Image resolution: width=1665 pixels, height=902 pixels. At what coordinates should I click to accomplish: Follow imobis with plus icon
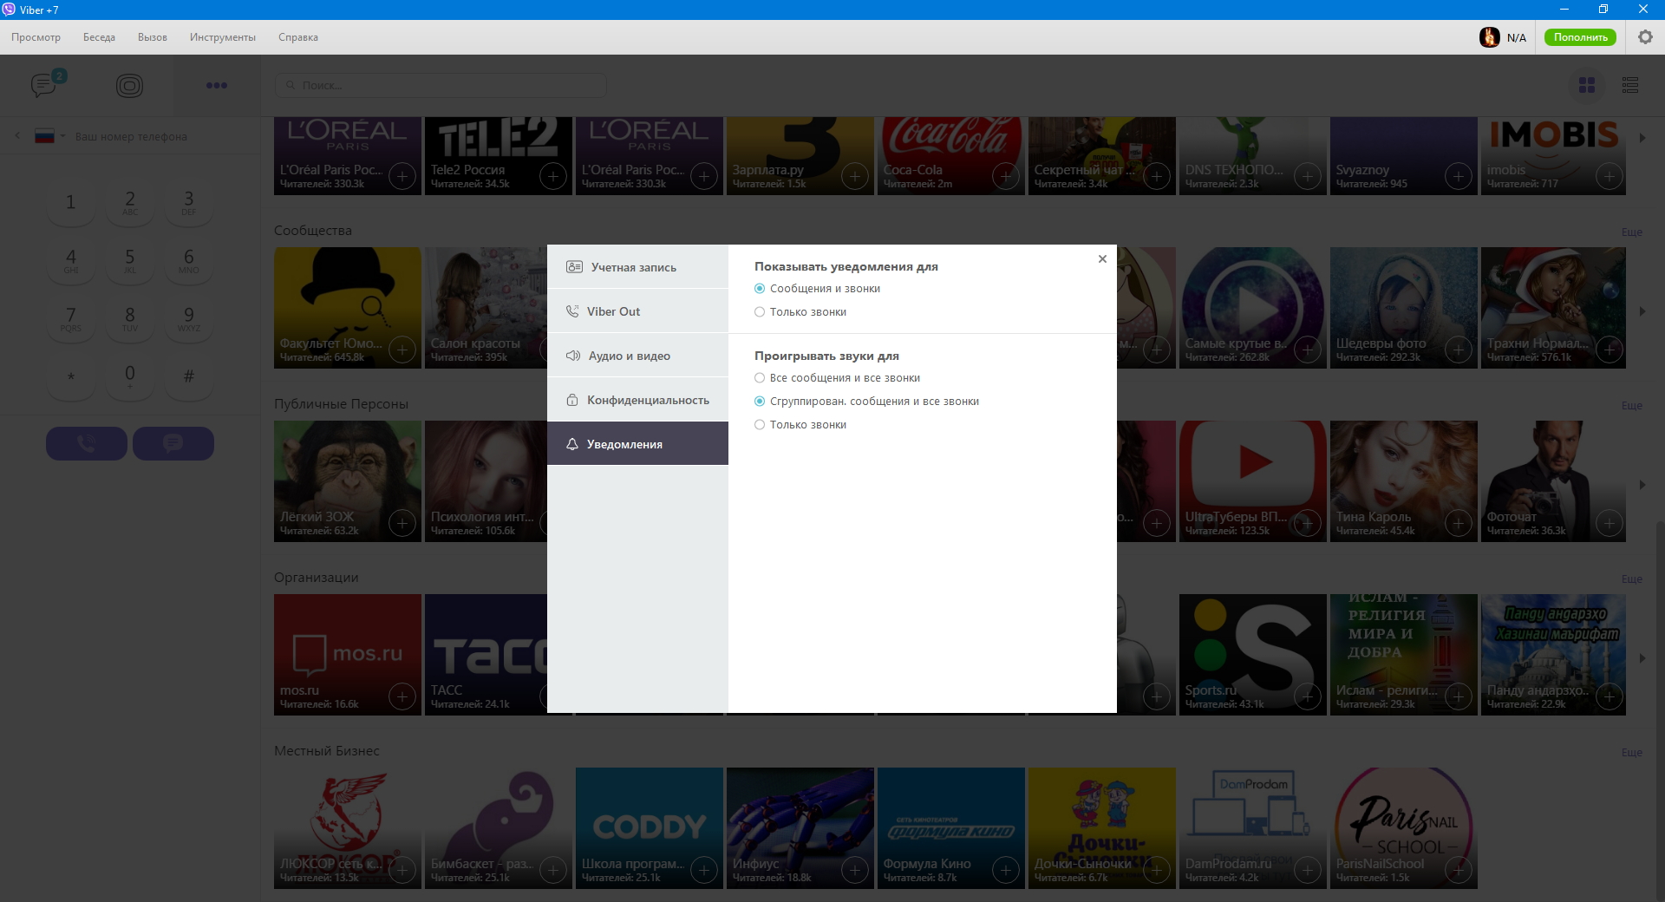(x=1609, y=177)
